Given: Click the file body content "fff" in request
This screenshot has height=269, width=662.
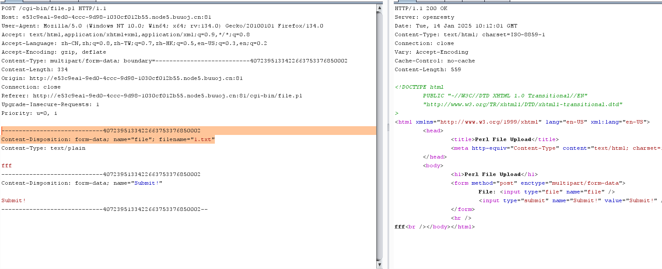Looking at the screenshot, I should click(7, 166).
